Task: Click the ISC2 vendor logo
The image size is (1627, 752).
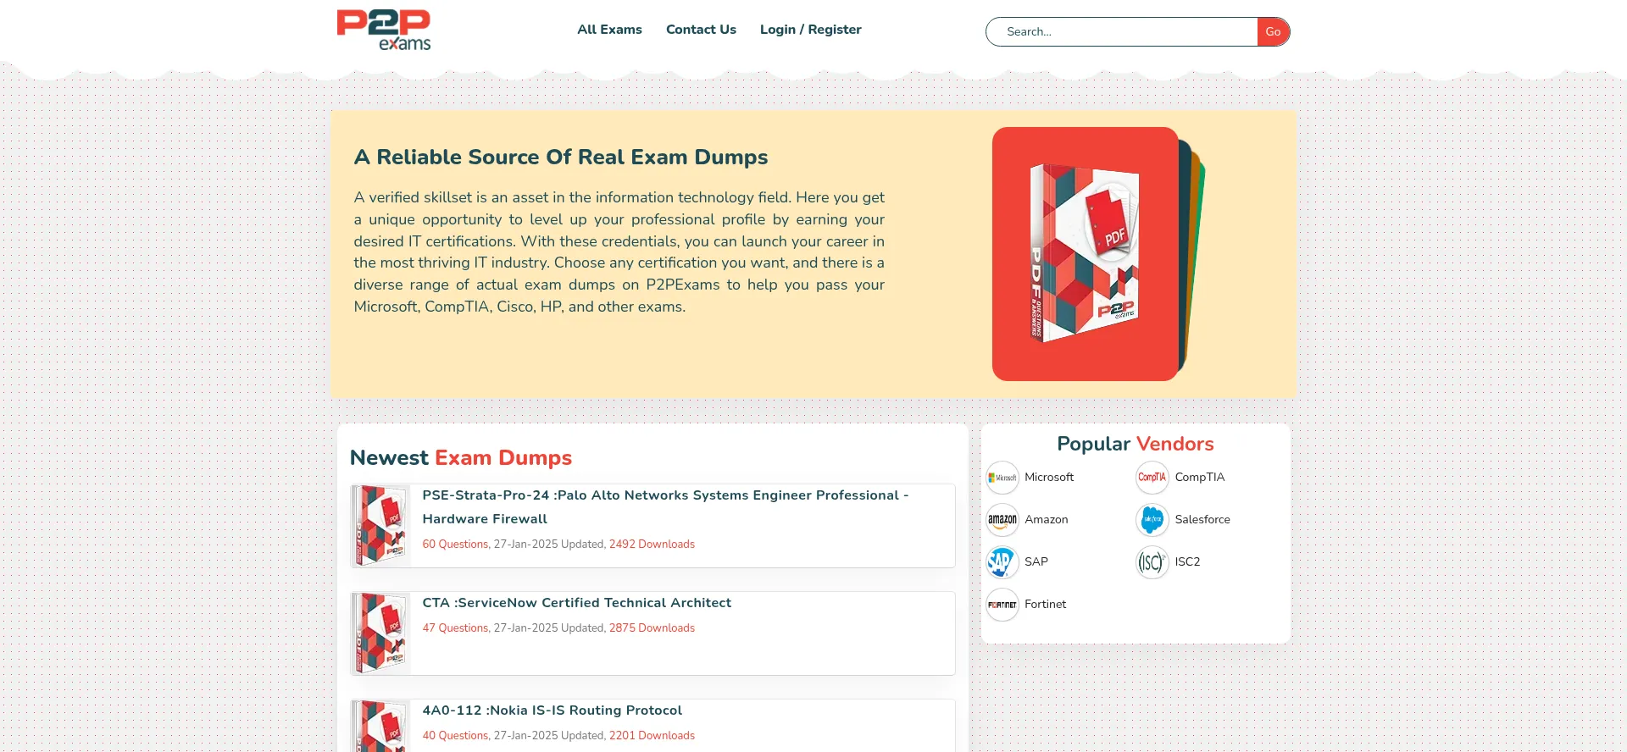Action: click(1152, 562)
